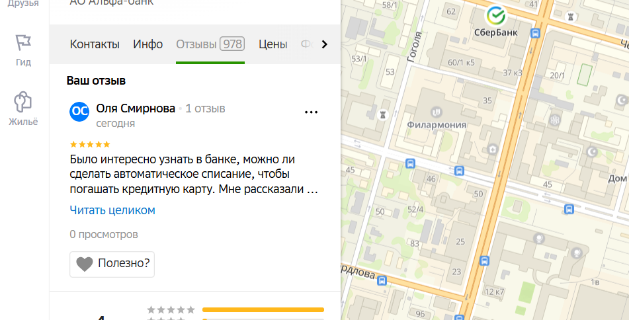Expand review with Читать целиком link
This screenshot has height=320, width=629.
coord(112,210)
